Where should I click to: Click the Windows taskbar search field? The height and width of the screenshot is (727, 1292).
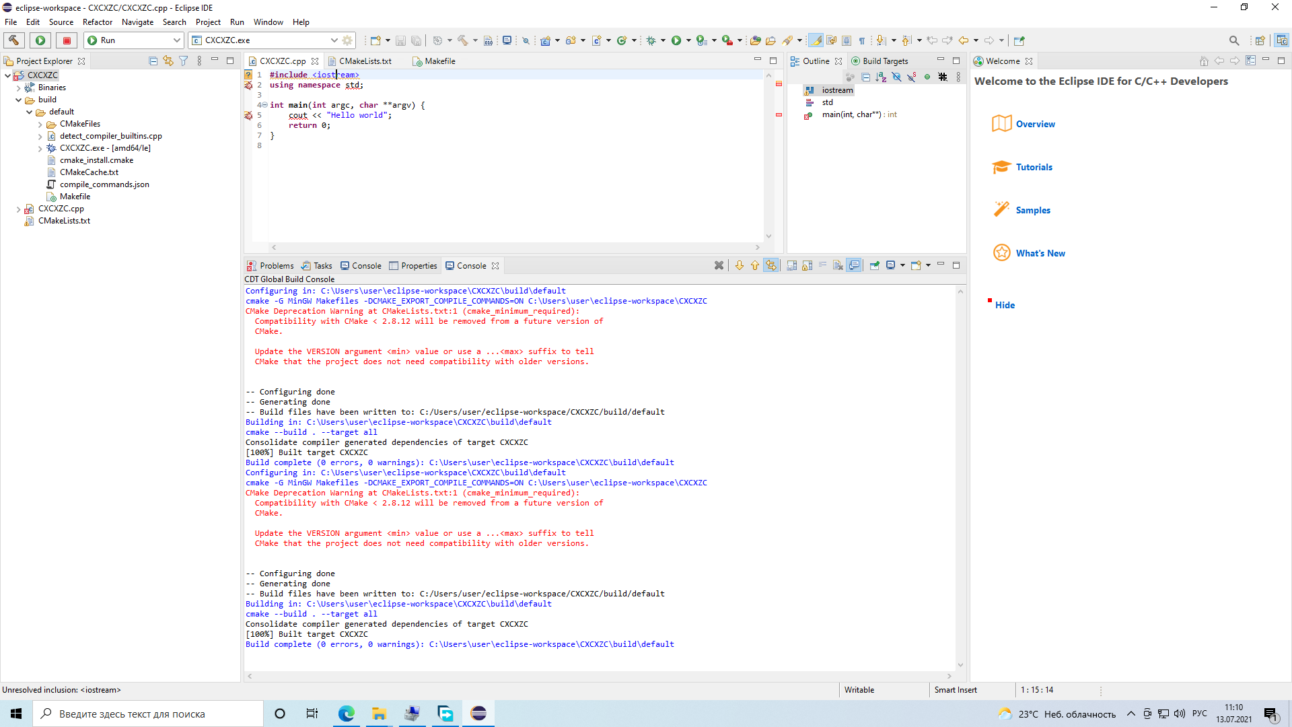point(148,714)
